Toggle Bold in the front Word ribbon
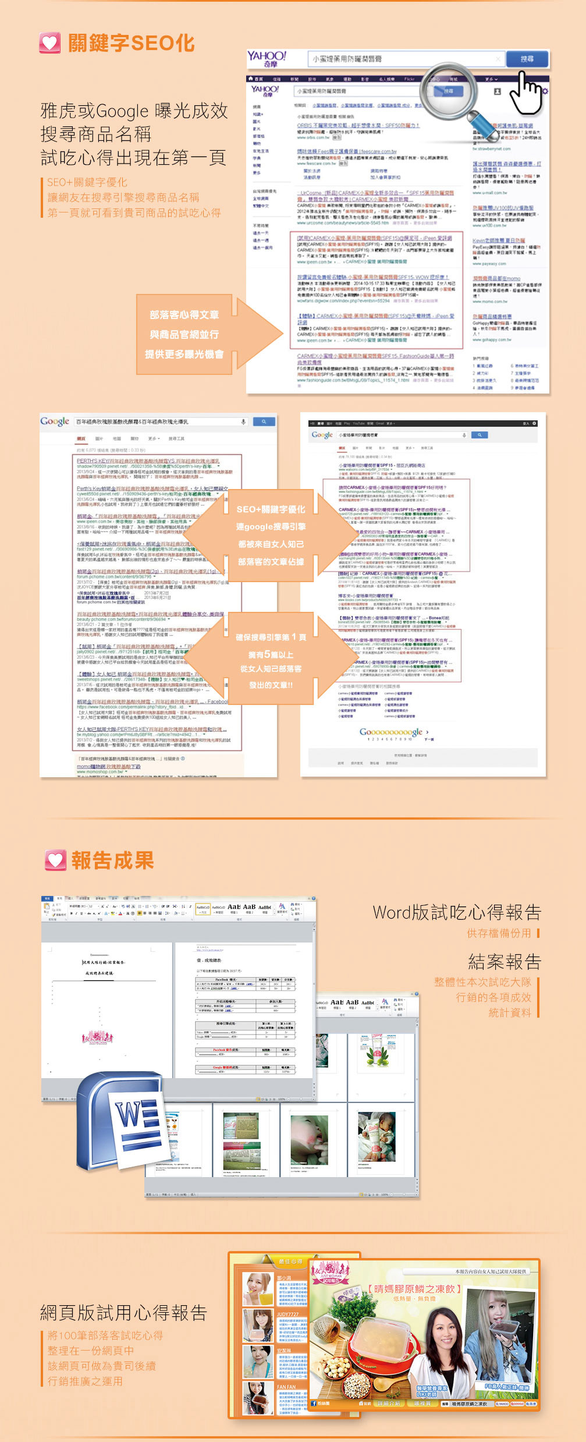 click(x=72, y=913)
